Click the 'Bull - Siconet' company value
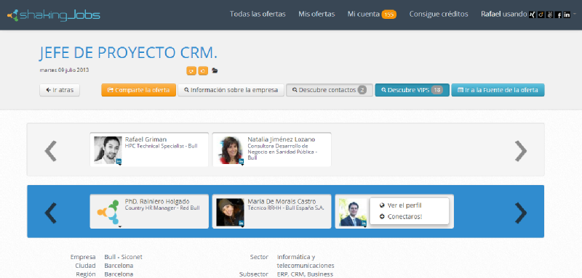The height and width of the screenshot is (278, 582). click(x=123, y=257)
